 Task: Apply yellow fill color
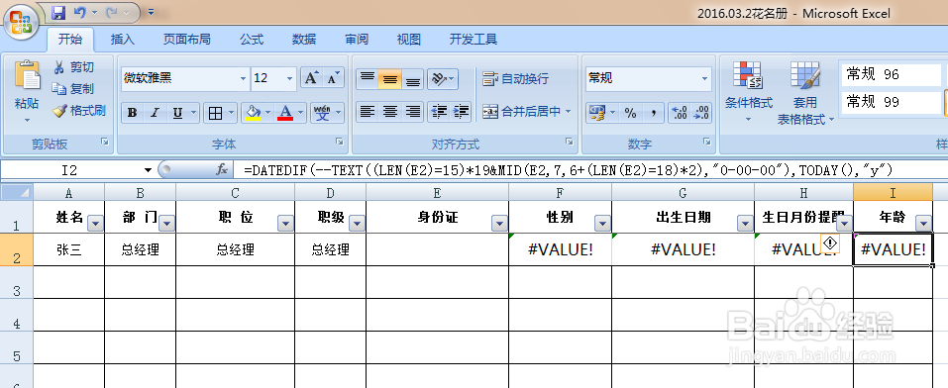tap(253, 113)
